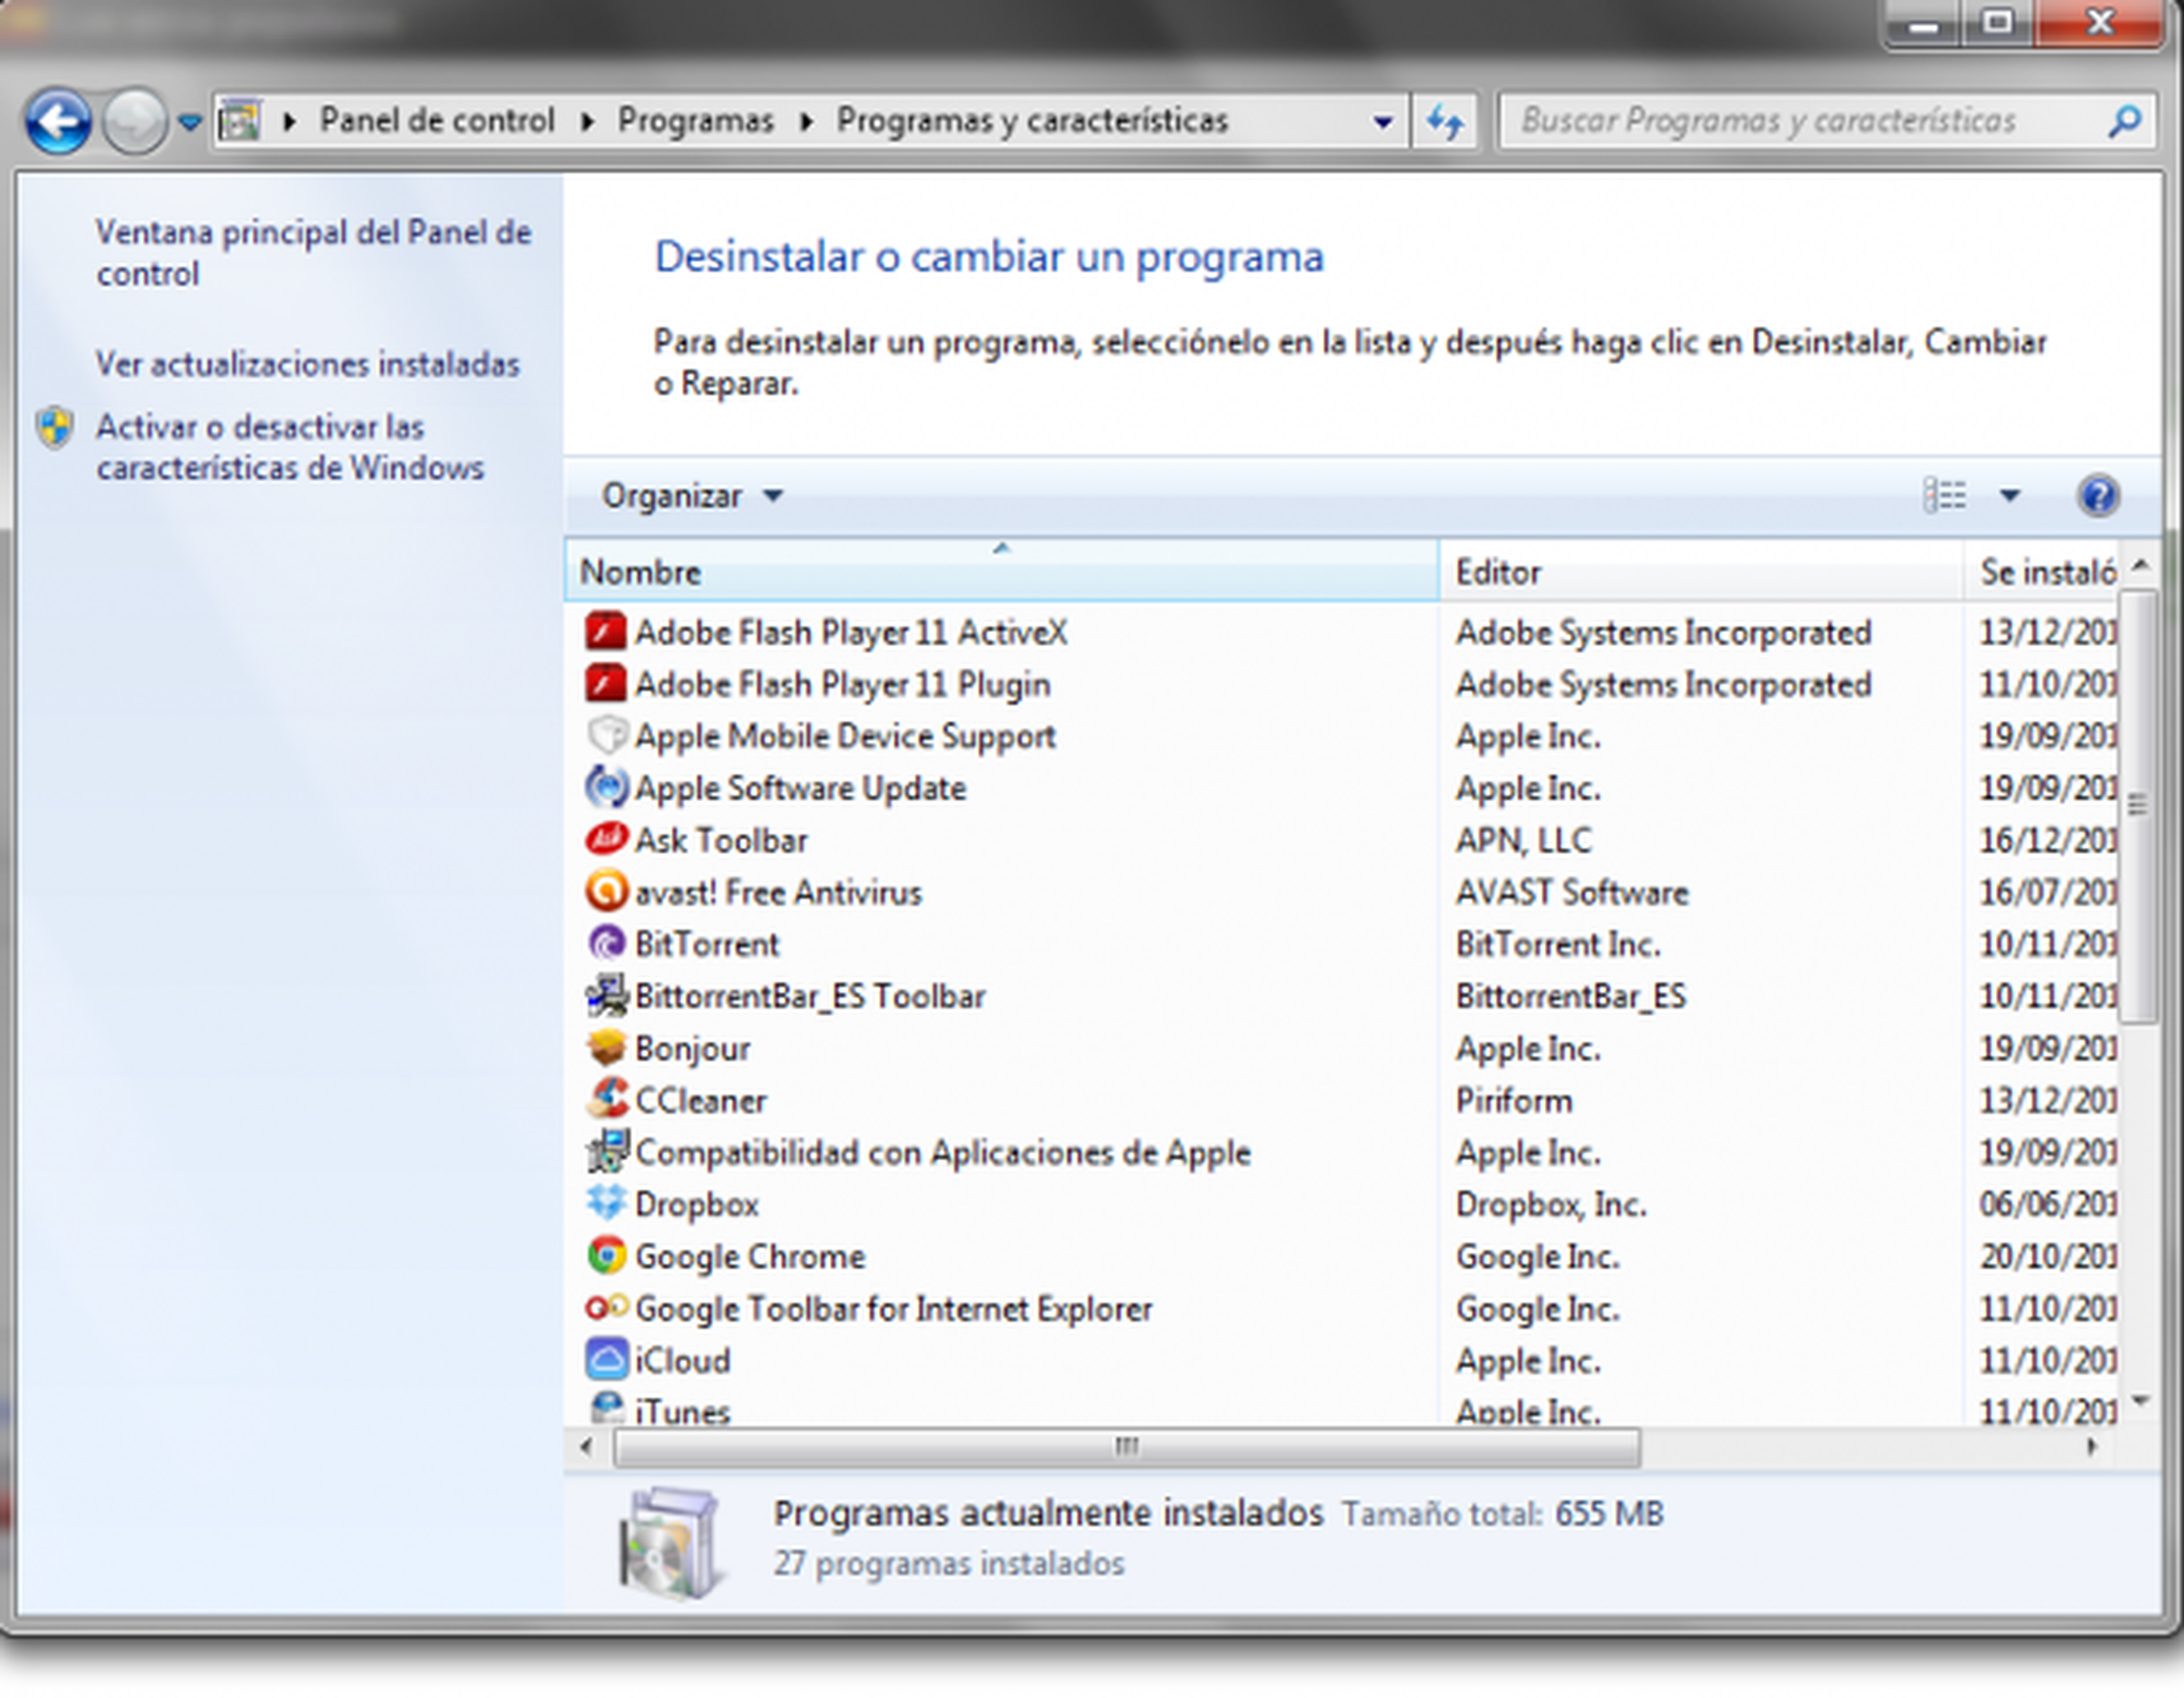Viewport: 2184px width, 1698px height.
Task: Click the Compatibilidad con Aplicaciones de Apple icon
Action: coord(606,1152)
